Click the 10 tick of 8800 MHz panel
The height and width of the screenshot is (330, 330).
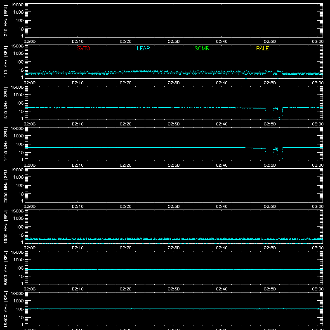click(21, 276)
